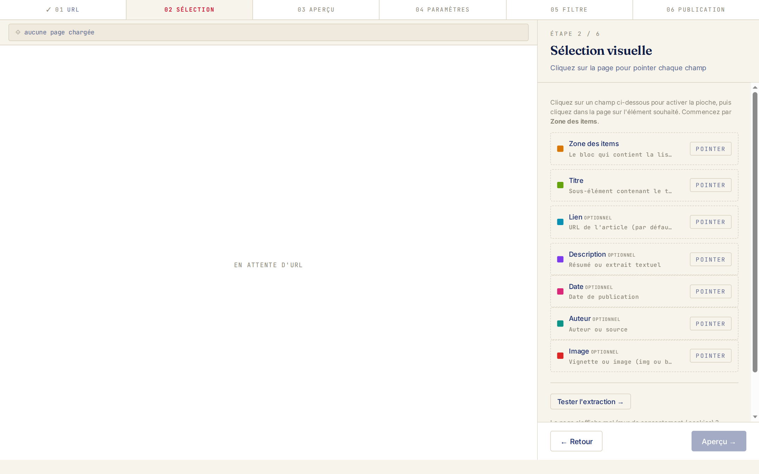Image resolution: width=759 pixels, height=474 pixels.
Task: Activate Pointer for Zone des items
Action: pyautogui.click(x=711, y=149)
